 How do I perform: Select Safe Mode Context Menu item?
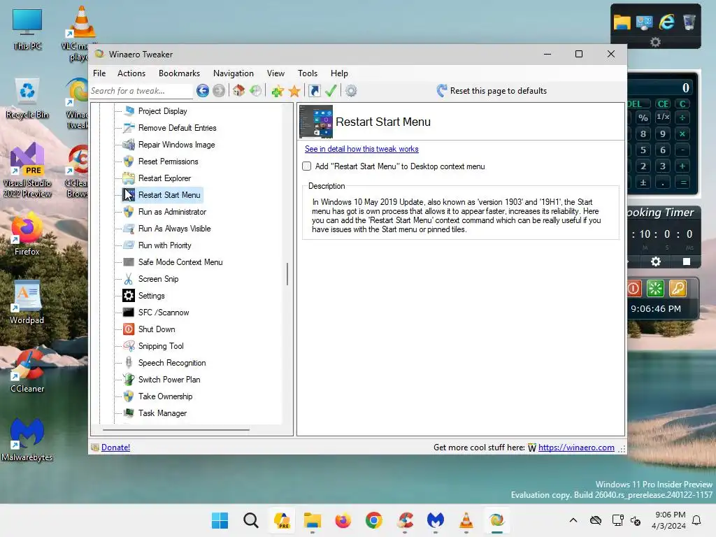(180, 262)
